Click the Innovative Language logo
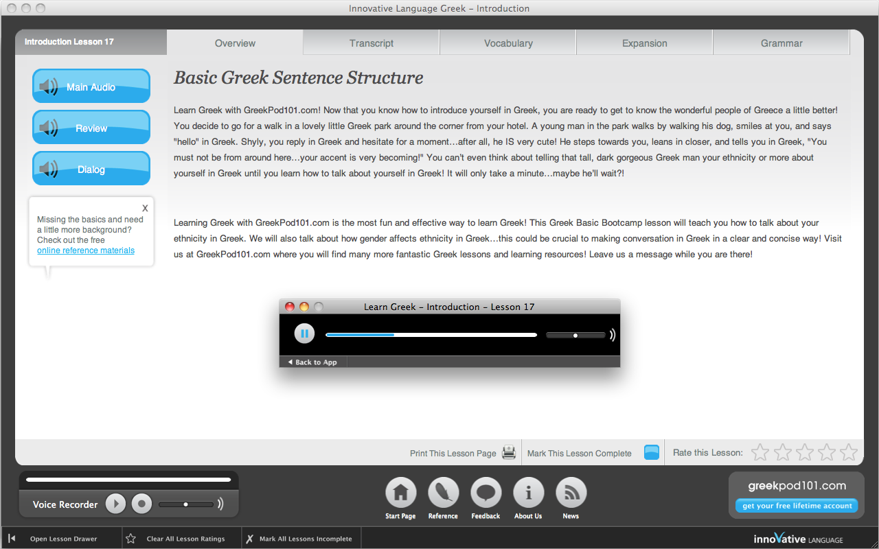The height and width of the screenshot is (549, 879). [798, 539]
